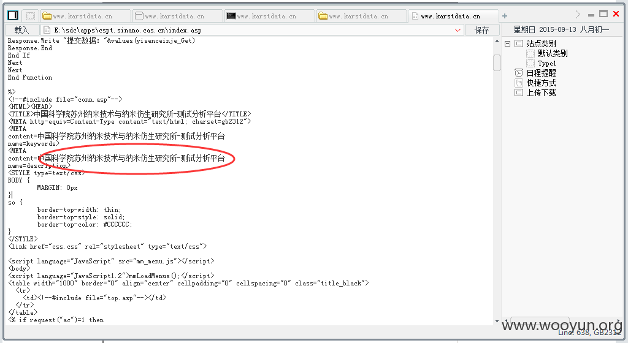Click the include file="top.asp" line
This screenshot has width=628, height=343.
point(94,298)
